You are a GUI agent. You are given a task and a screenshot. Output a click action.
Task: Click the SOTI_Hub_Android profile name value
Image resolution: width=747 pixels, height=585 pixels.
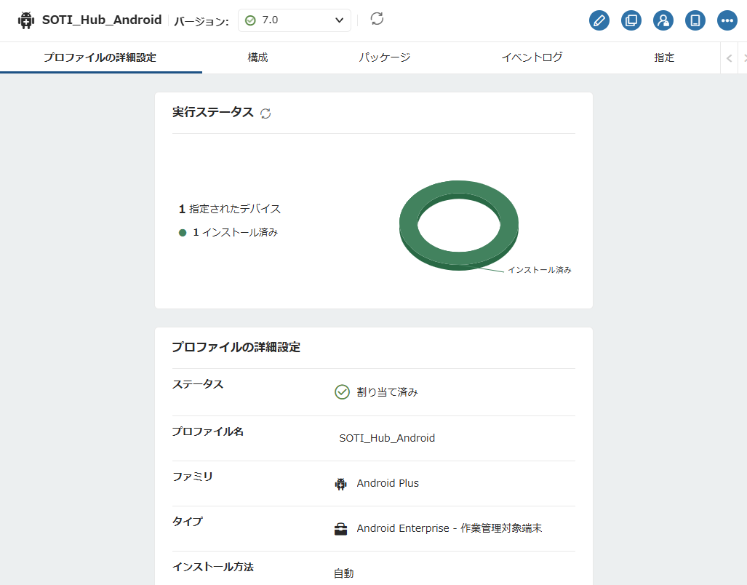[387, 438]
